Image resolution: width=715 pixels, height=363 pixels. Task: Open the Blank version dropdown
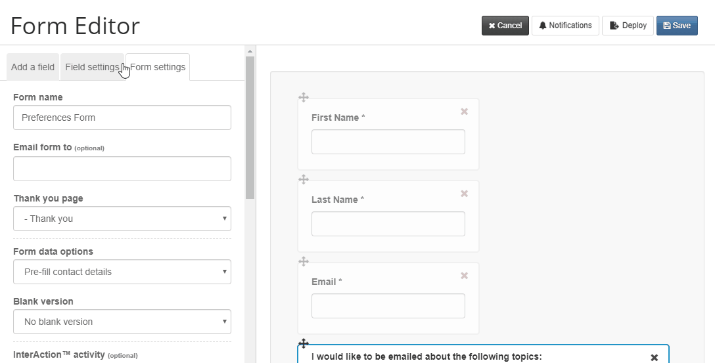coord(122,322)
